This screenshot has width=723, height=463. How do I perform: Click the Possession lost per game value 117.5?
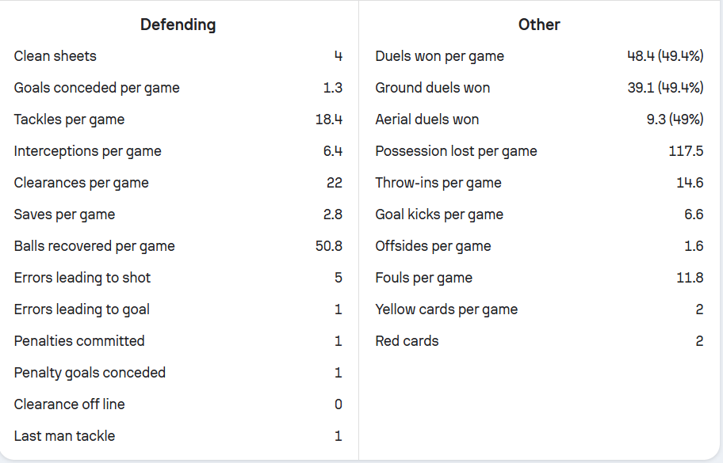coord(686,151)
